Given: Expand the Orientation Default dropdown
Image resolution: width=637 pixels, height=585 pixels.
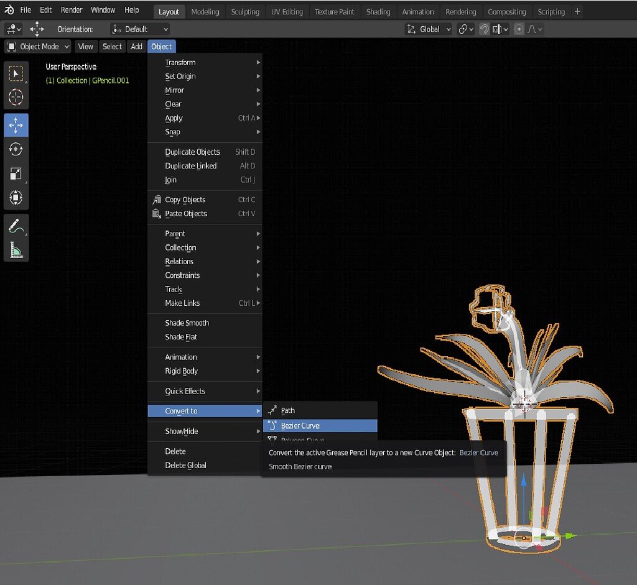Looking at the screenshot, I should pos(140,29).
